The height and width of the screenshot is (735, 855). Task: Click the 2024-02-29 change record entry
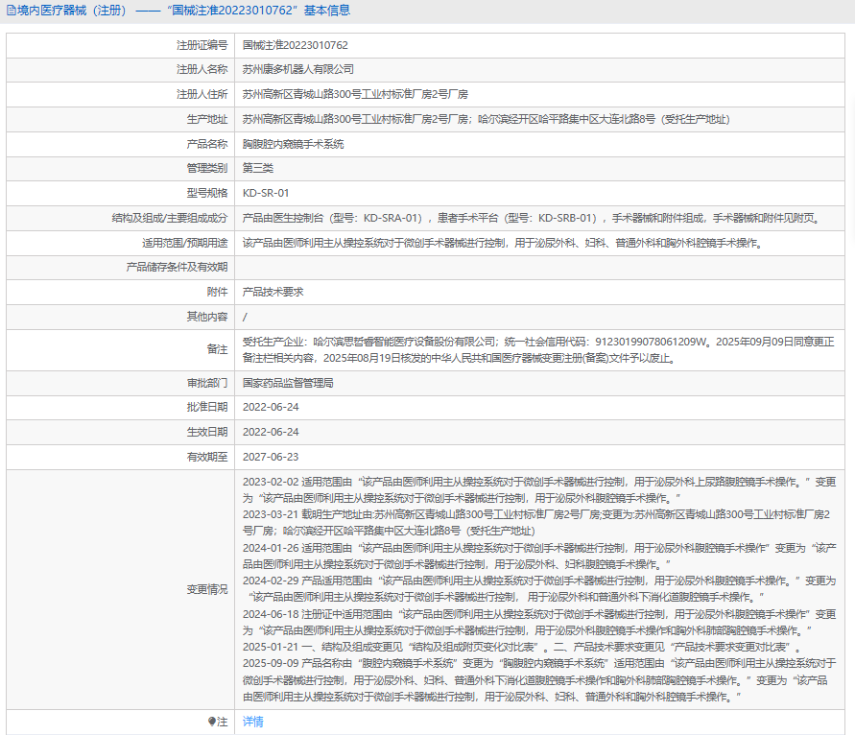(x=539, y=588)
